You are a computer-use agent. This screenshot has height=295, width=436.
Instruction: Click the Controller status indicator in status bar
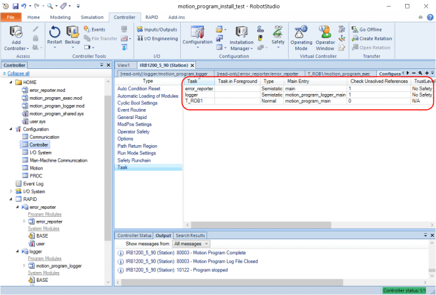point(404,290)
